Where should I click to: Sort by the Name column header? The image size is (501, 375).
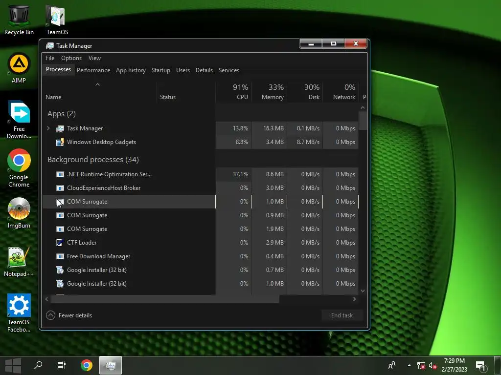(99, 92)
